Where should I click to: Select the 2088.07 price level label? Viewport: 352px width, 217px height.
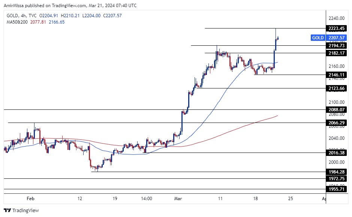coord(336,109)
